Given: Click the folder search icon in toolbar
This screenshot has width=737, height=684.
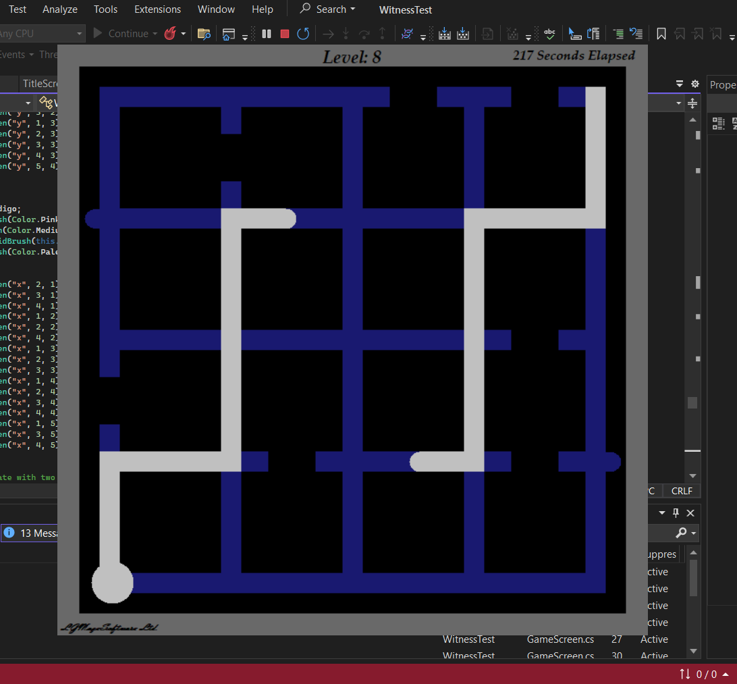Looking at the screenshot, I should (x=204, y=34).
